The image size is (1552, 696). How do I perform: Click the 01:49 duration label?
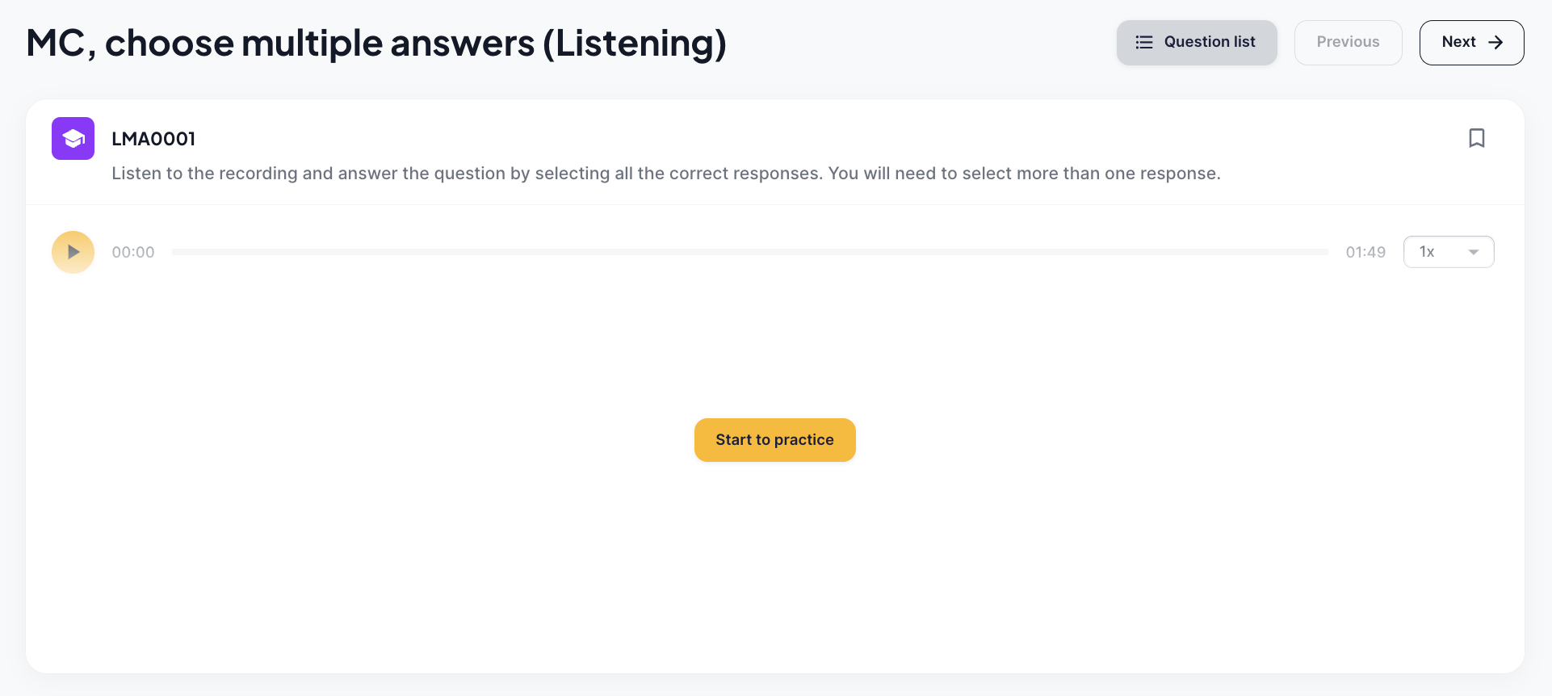click(1365, 252)
